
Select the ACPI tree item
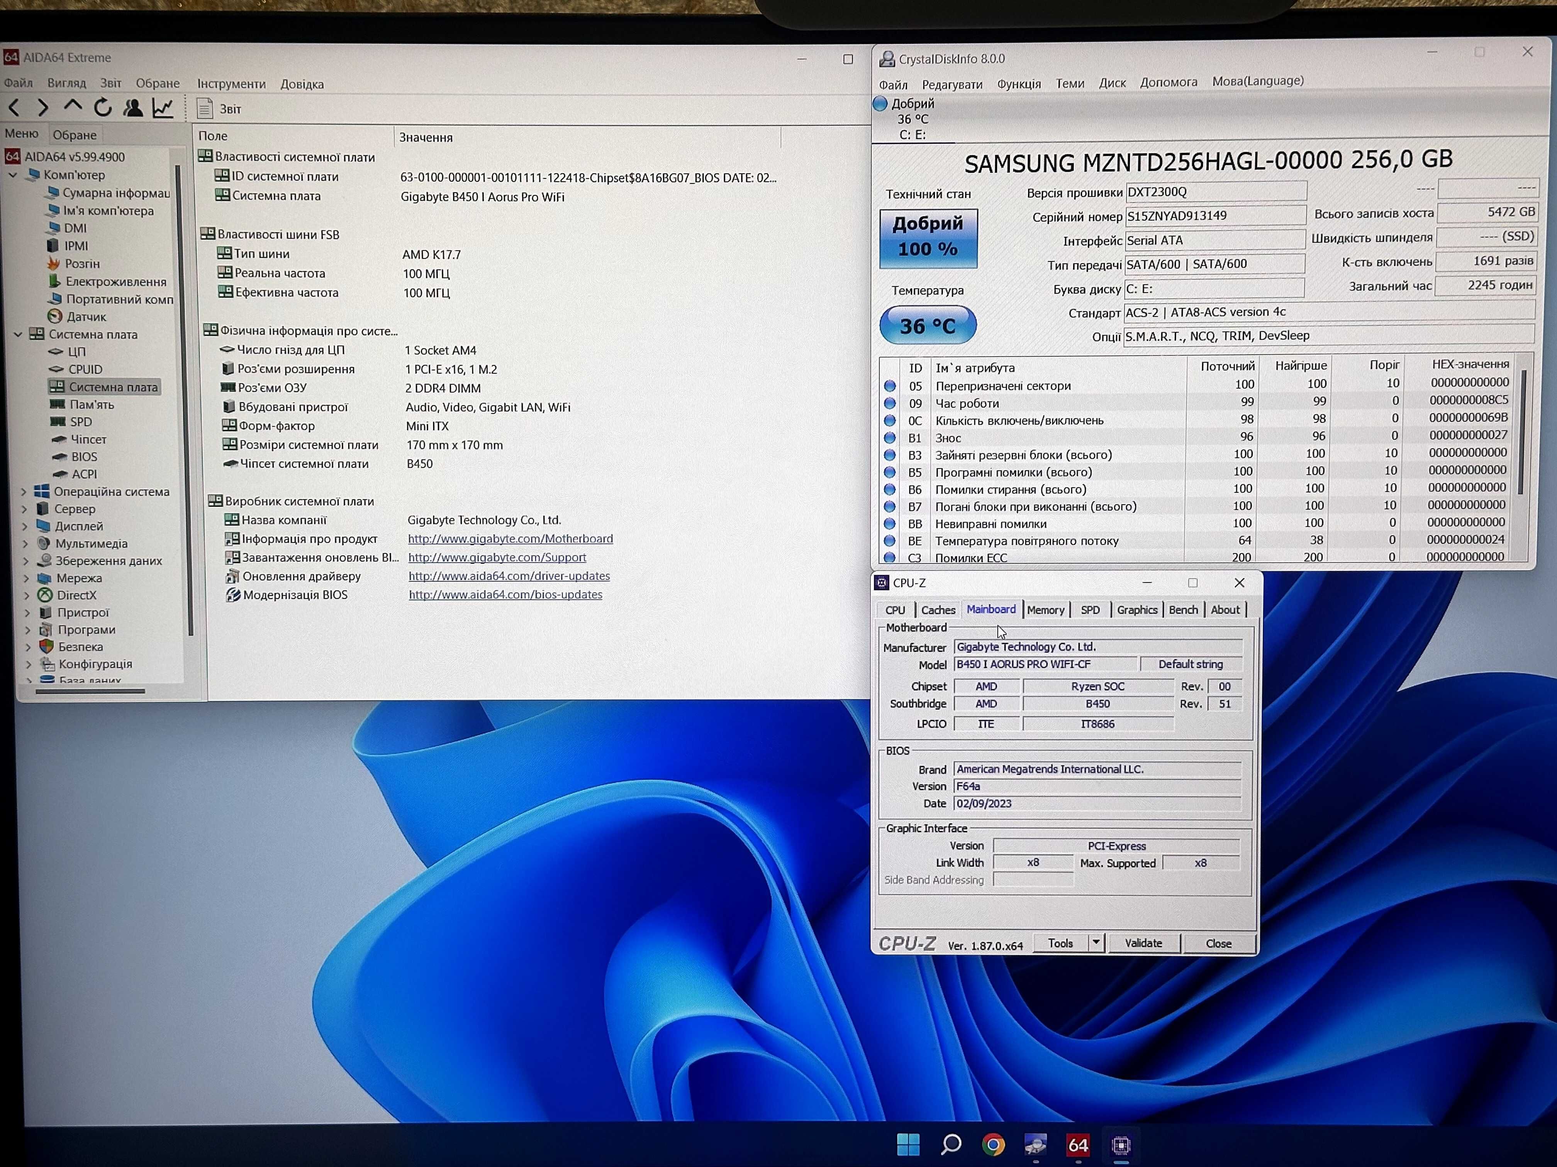[x=75, y=474]
